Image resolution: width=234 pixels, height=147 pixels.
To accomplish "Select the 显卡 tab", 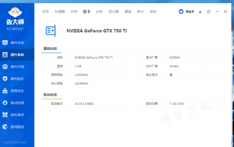I will pyautogui.click(x=87, y=12).
